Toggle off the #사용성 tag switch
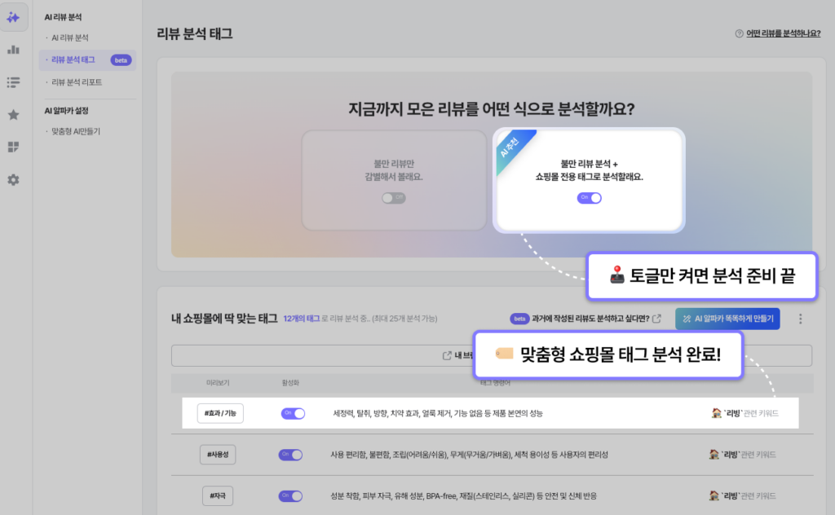 pos(291,455)
